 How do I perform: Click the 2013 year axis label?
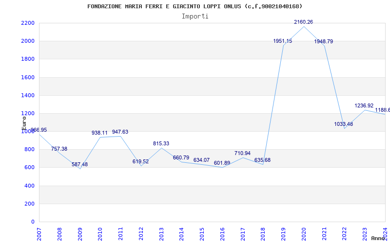tap(161, 234)
